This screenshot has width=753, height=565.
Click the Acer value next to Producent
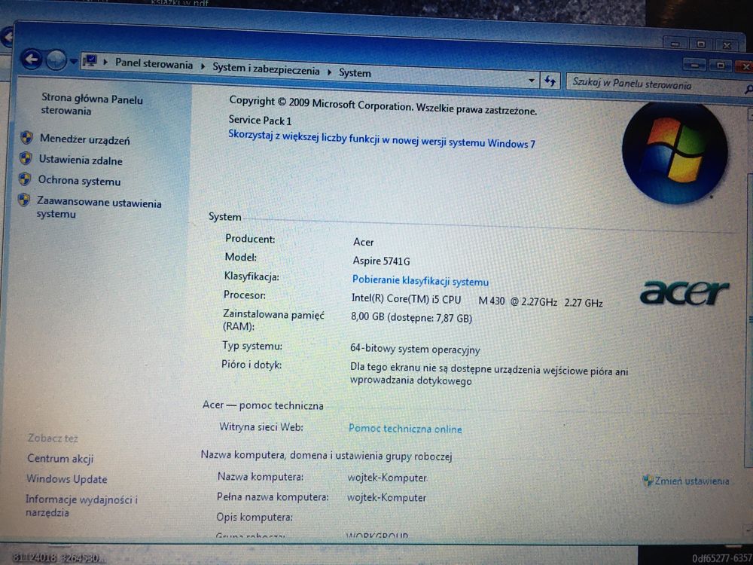pyautogui.click(x=364, y=242)
